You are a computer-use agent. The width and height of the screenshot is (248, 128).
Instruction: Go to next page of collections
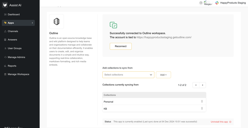click(203, 85)
